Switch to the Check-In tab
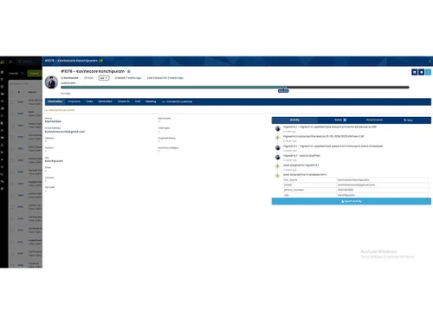 [x=124, y=101]
